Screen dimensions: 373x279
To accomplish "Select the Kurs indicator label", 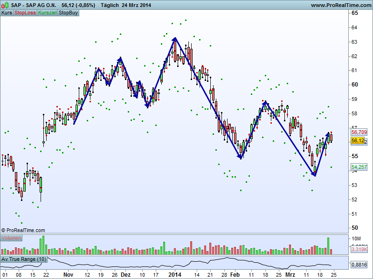I will coord(7,13).
